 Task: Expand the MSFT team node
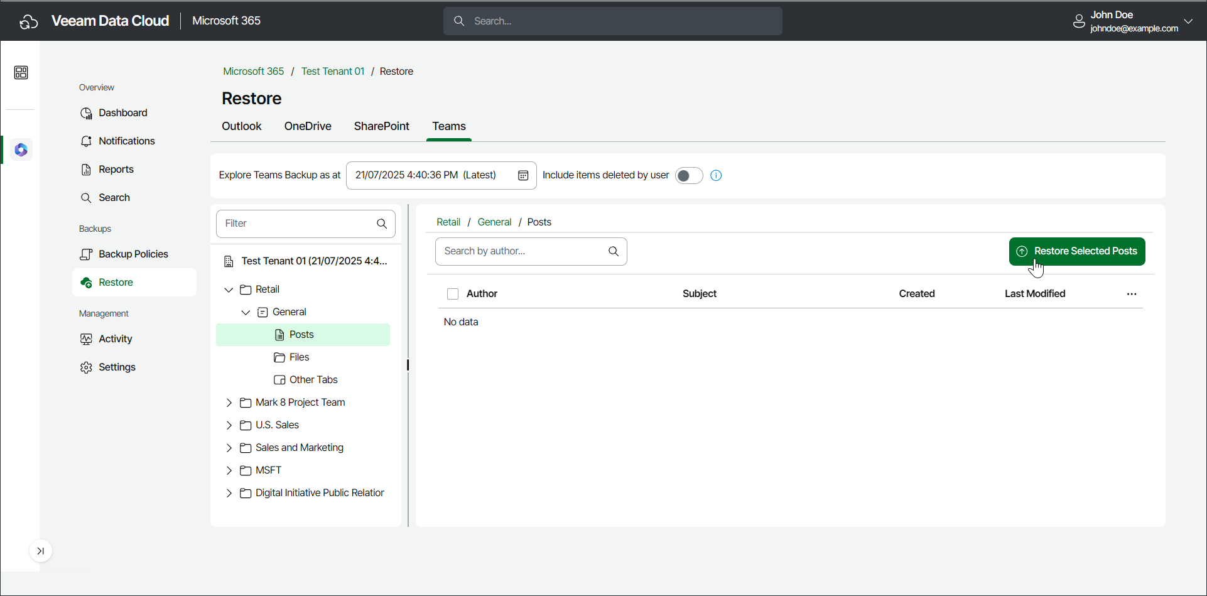tap(229, 470)
